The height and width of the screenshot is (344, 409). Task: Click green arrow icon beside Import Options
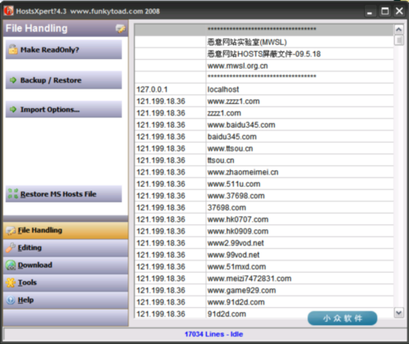(x=13, y=110)
